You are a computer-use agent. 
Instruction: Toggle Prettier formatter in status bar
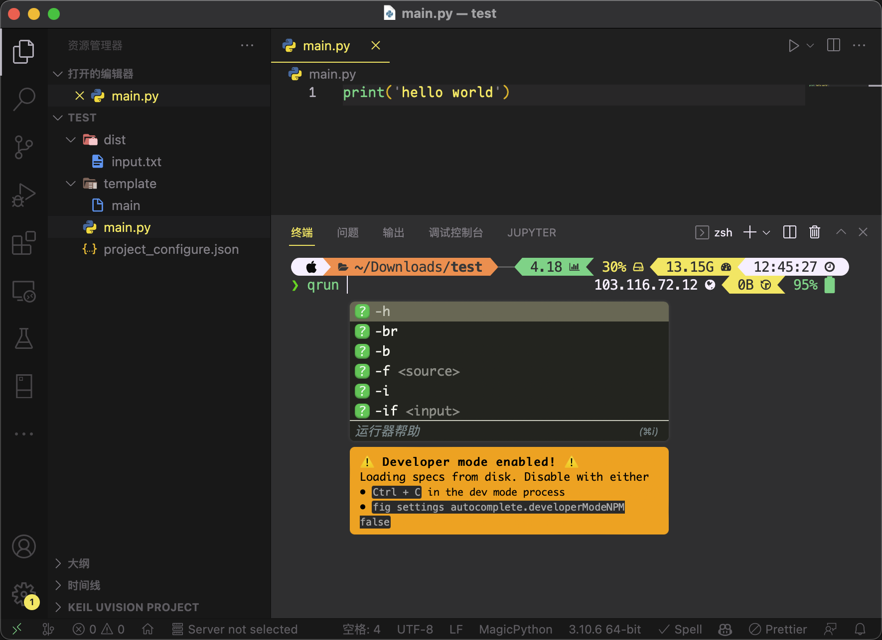(x=778, y=630)
